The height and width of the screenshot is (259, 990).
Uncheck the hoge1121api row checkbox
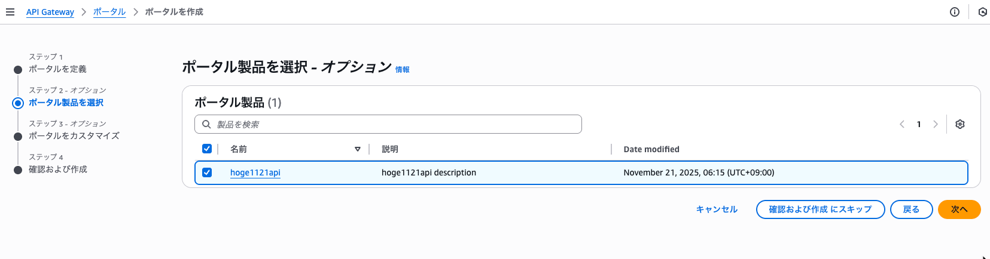207,172
